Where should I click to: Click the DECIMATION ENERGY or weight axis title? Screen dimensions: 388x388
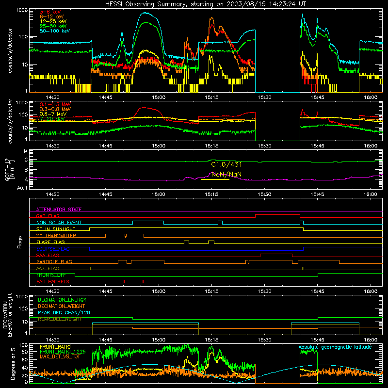7,315
